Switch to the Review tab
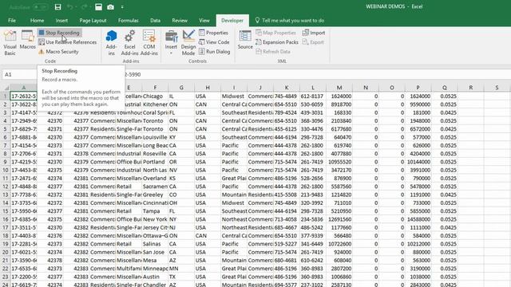This screenshot has width=511, height=287. 180,20
